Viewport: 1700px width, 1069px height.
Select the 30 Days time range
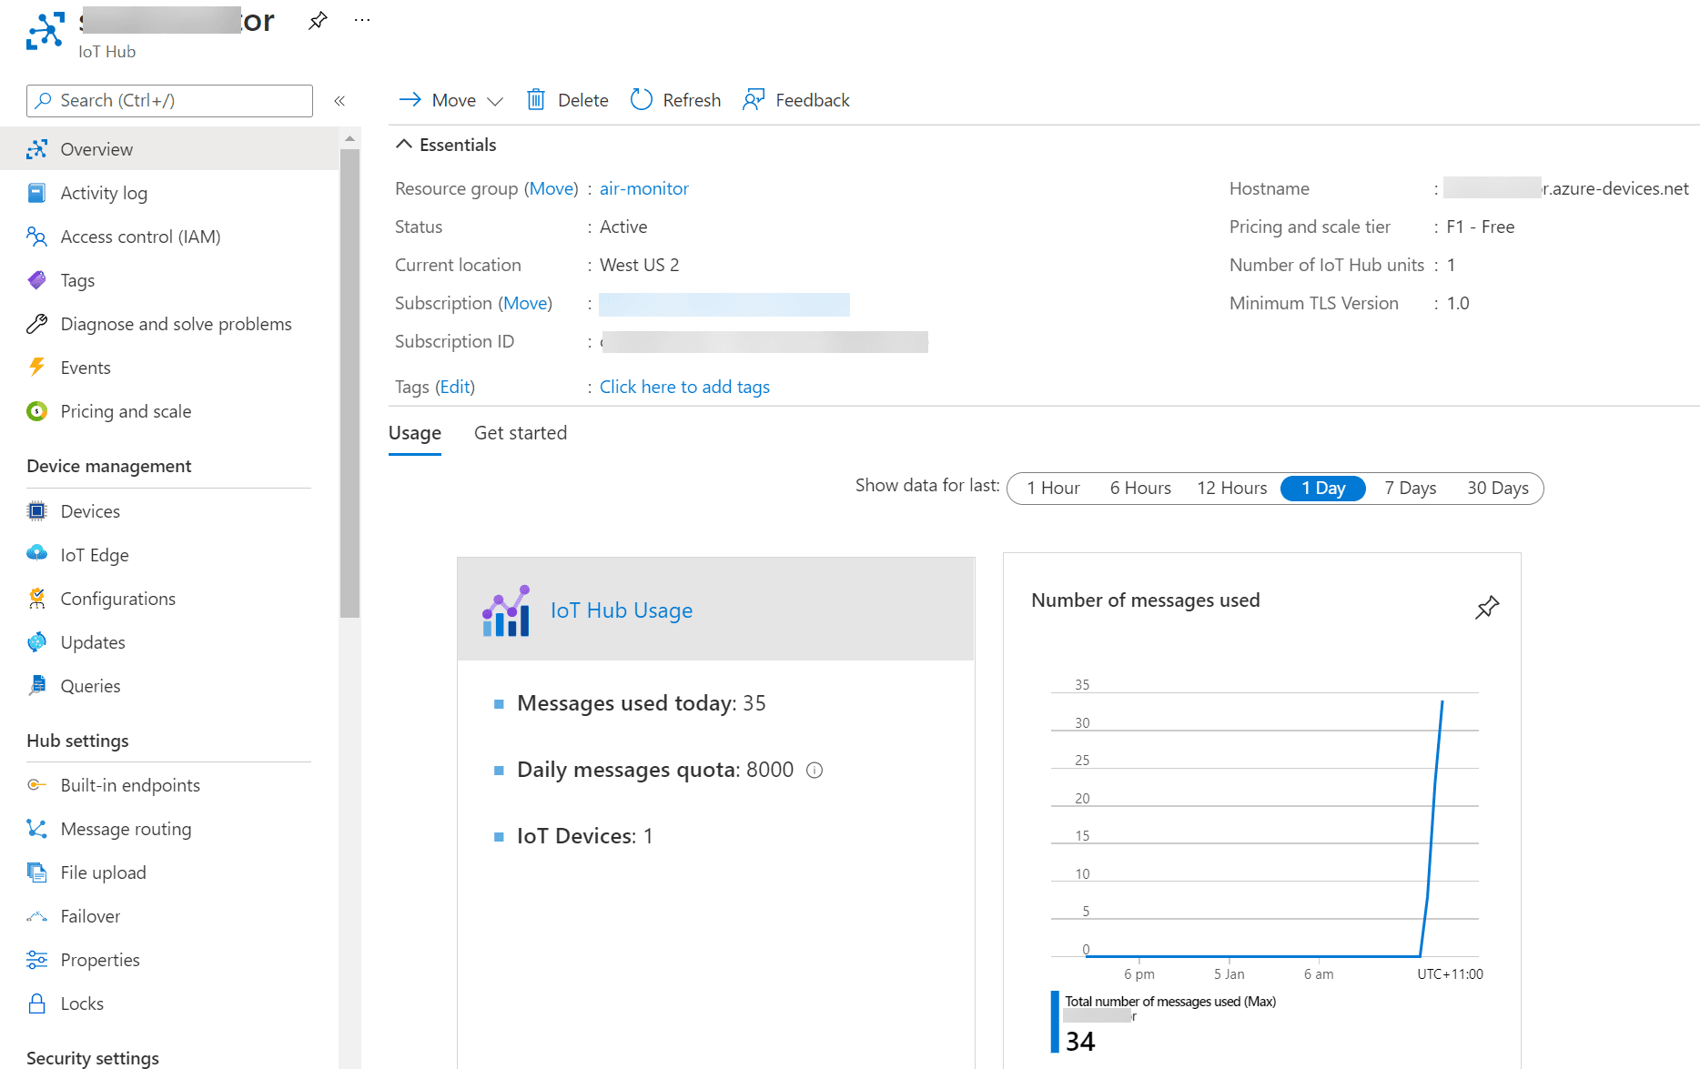coord(1497,489)
